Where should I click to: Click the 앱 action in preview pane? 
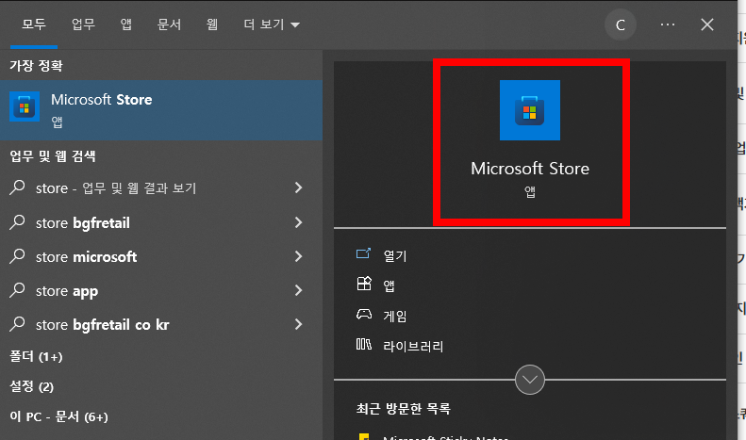tap(389, 285)
